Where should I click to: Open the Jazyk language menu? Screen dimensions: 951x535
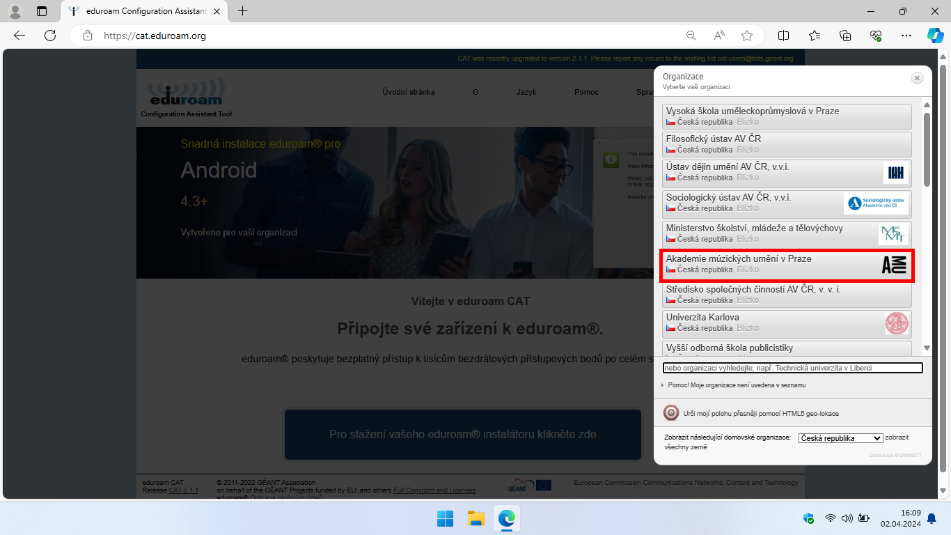[526, 92]
